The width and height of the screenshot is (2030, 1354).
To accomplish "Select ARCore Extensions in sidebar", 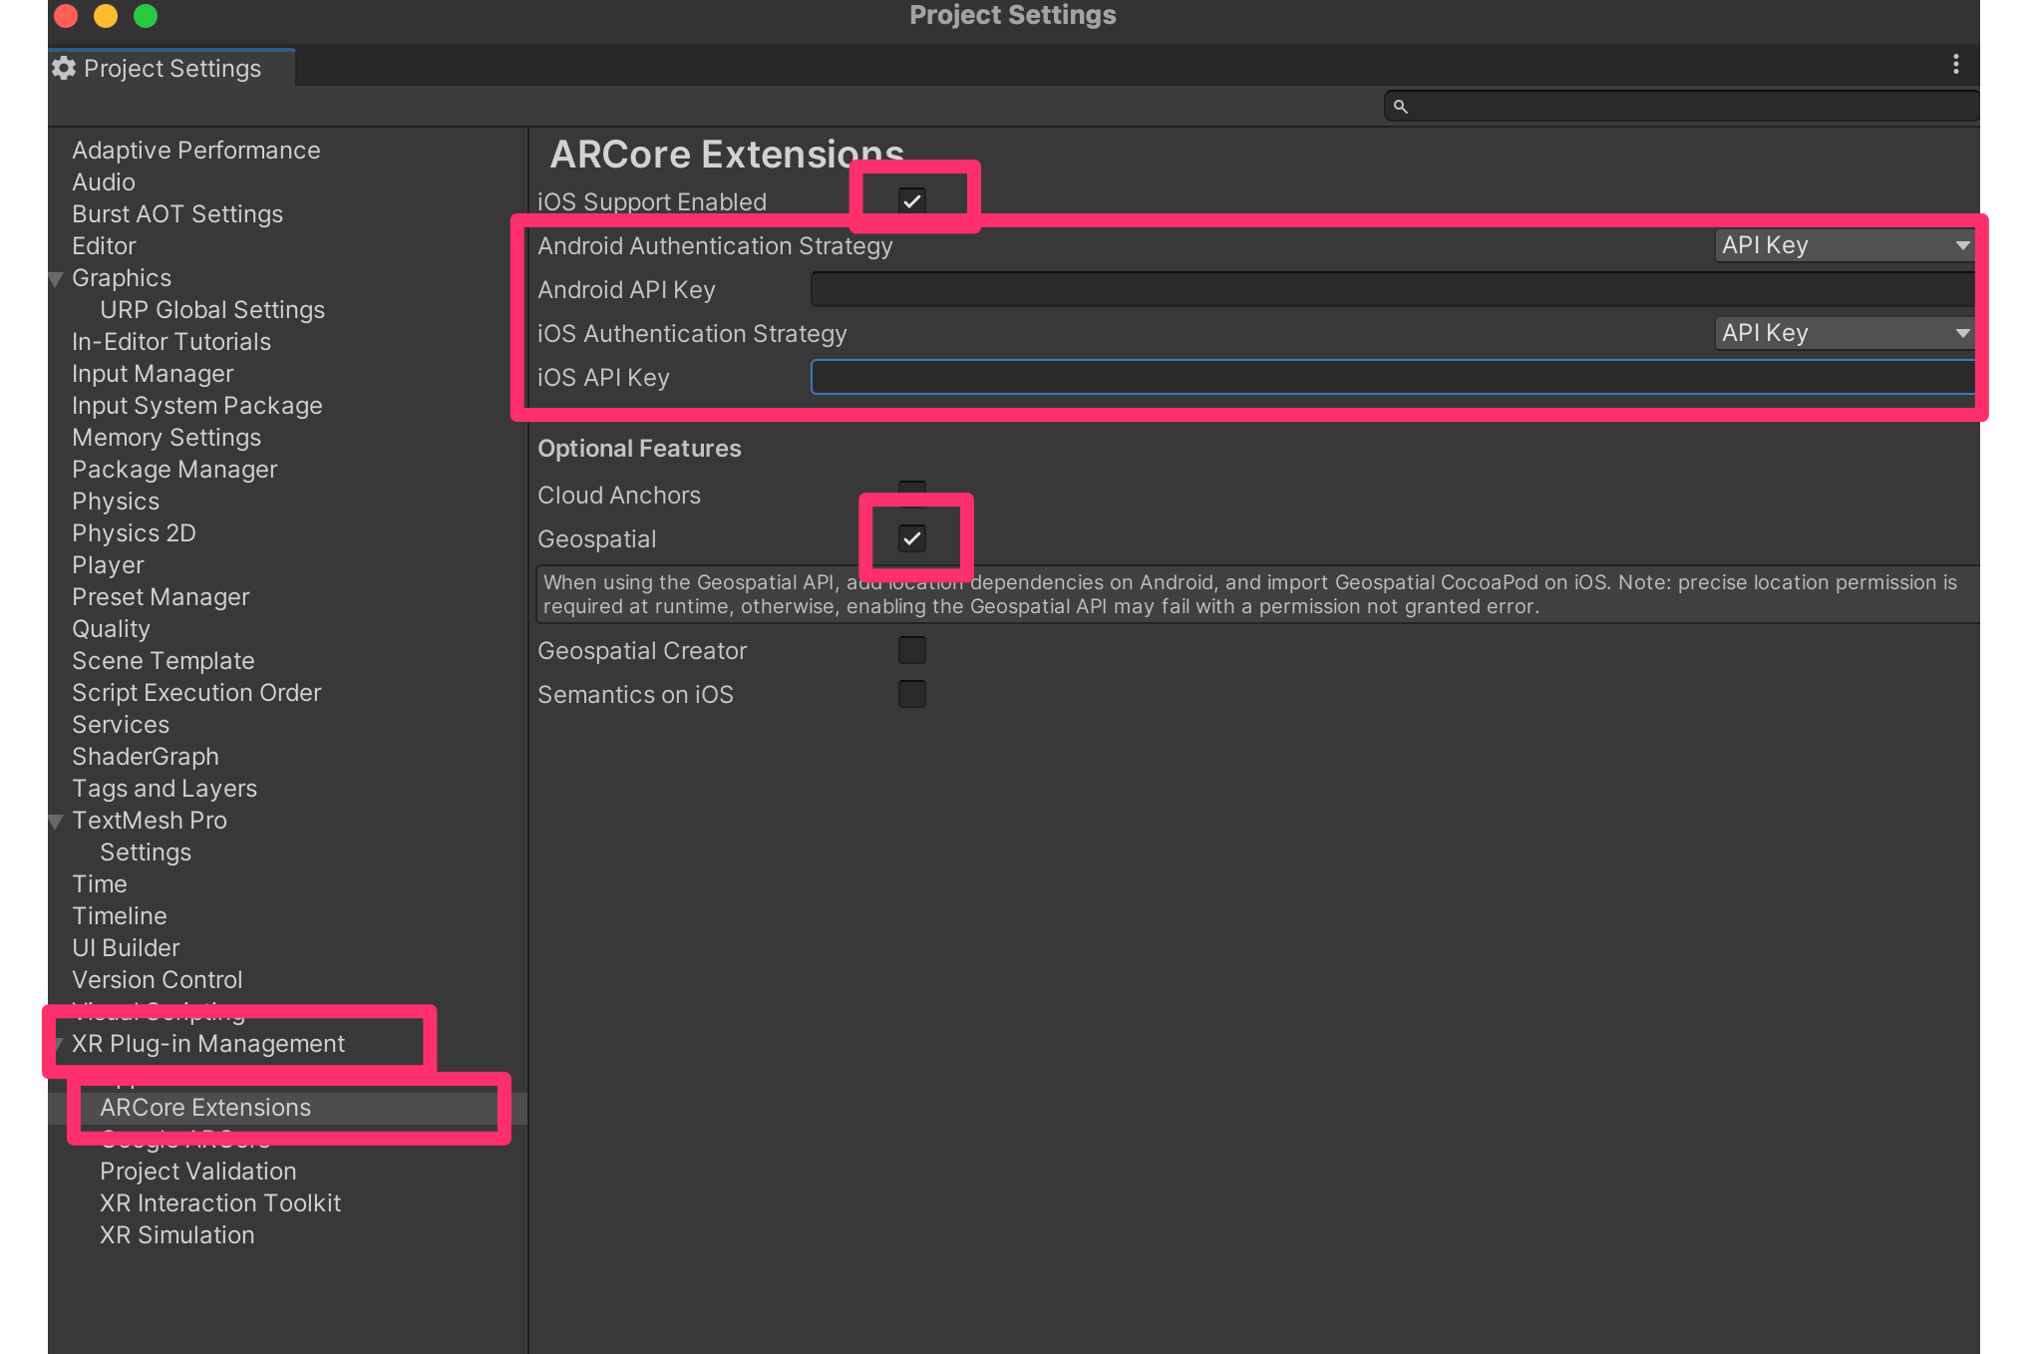I will click(x=205, y=1108).
